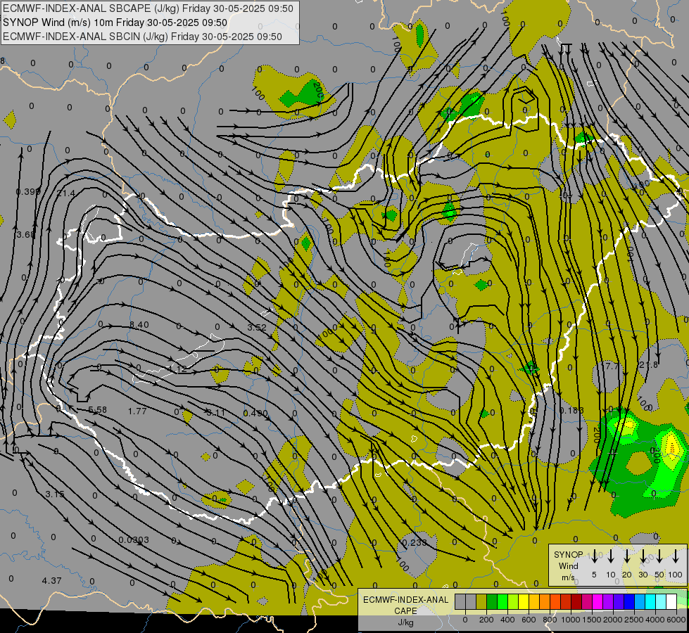Pick the pale cyan CAPE legend swatch
This screenshot has width=689, height=633.
(x=662, y=601)
